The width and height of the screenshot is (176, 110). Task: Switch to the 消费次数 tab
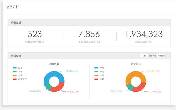pos(153,56)
